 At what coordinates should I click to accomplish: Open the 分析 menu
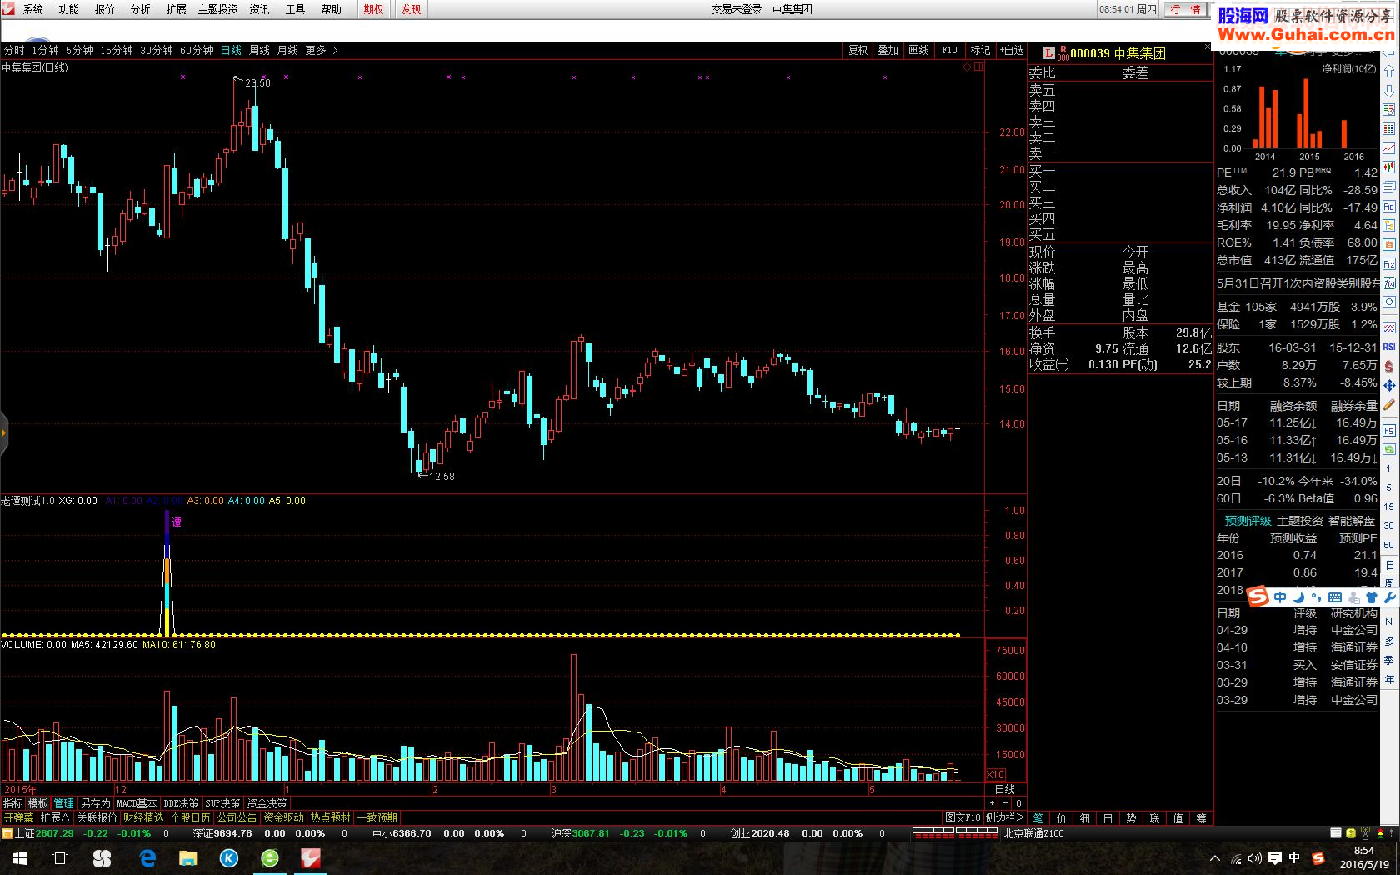141,9
